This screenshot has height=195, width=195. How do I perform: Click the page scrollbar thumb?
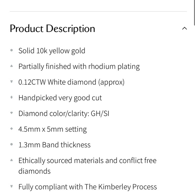click(194, 12)
